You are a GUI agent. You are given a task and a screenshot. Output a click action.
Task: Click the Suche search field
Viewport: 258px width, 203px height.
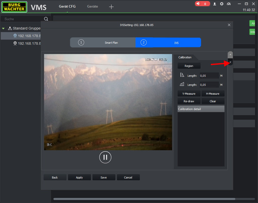pos(23,19)
